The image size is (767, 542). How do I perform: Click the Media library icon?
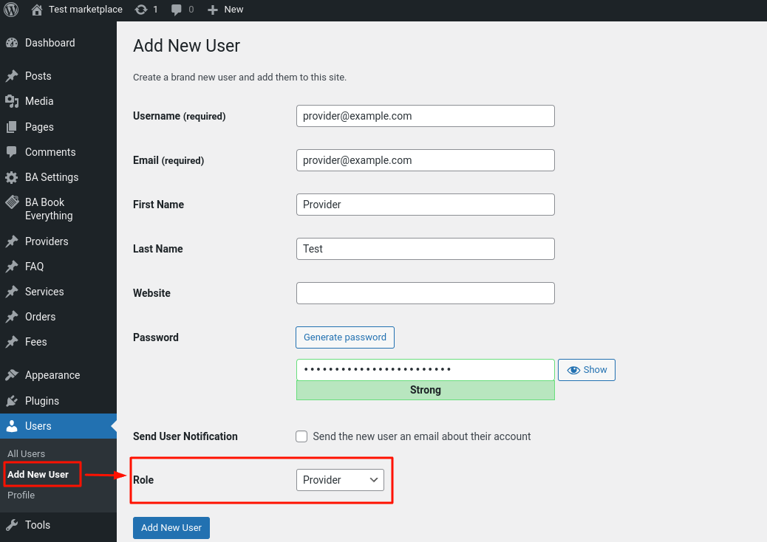tap(12, 101)
